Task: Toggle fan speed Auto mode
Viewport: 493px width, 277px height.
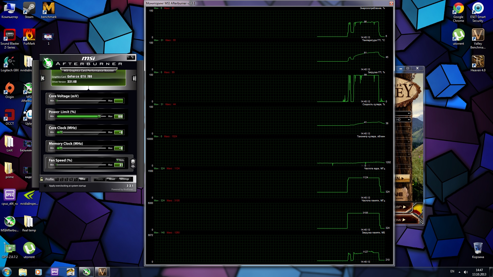Action: [120, 160]
